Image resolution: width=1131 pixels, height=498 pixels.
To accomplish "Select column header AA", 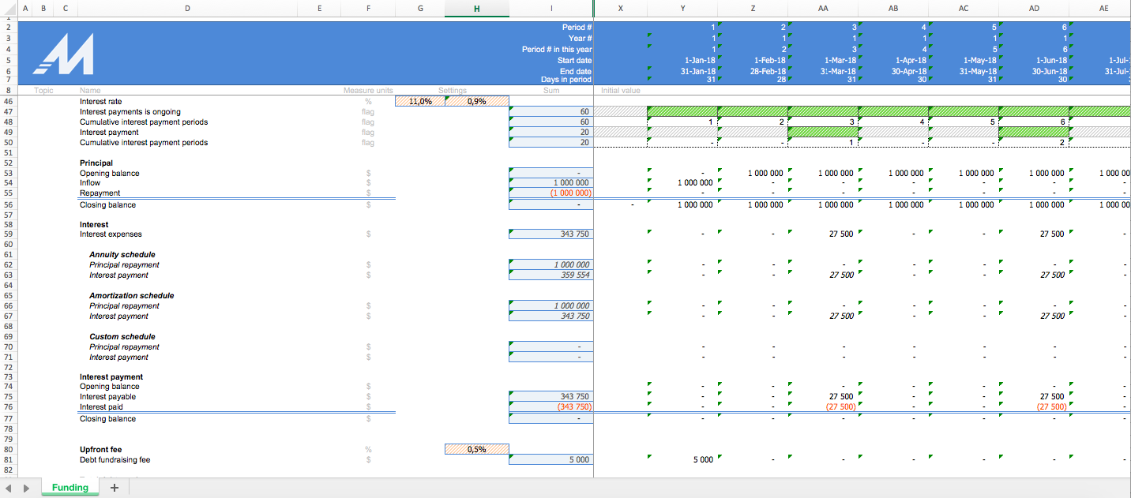I will tap(823, 8).
